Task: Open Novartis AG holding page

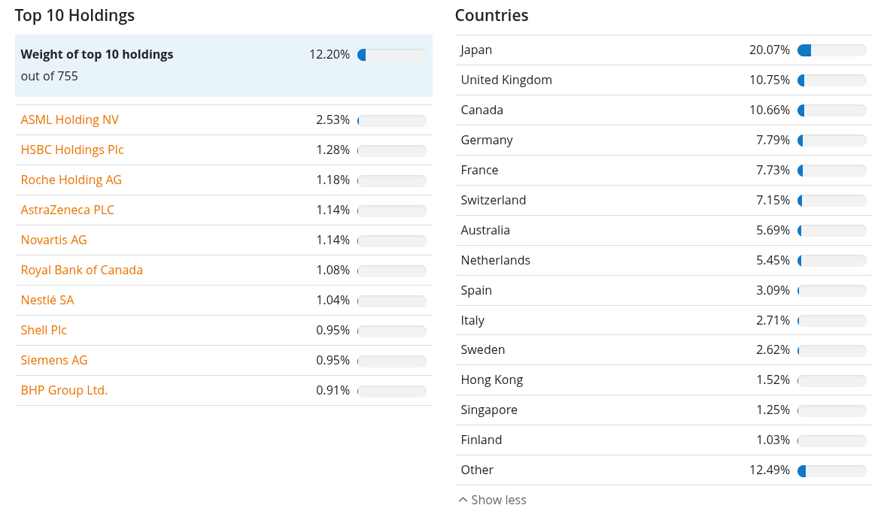Action: click(53, 240)
